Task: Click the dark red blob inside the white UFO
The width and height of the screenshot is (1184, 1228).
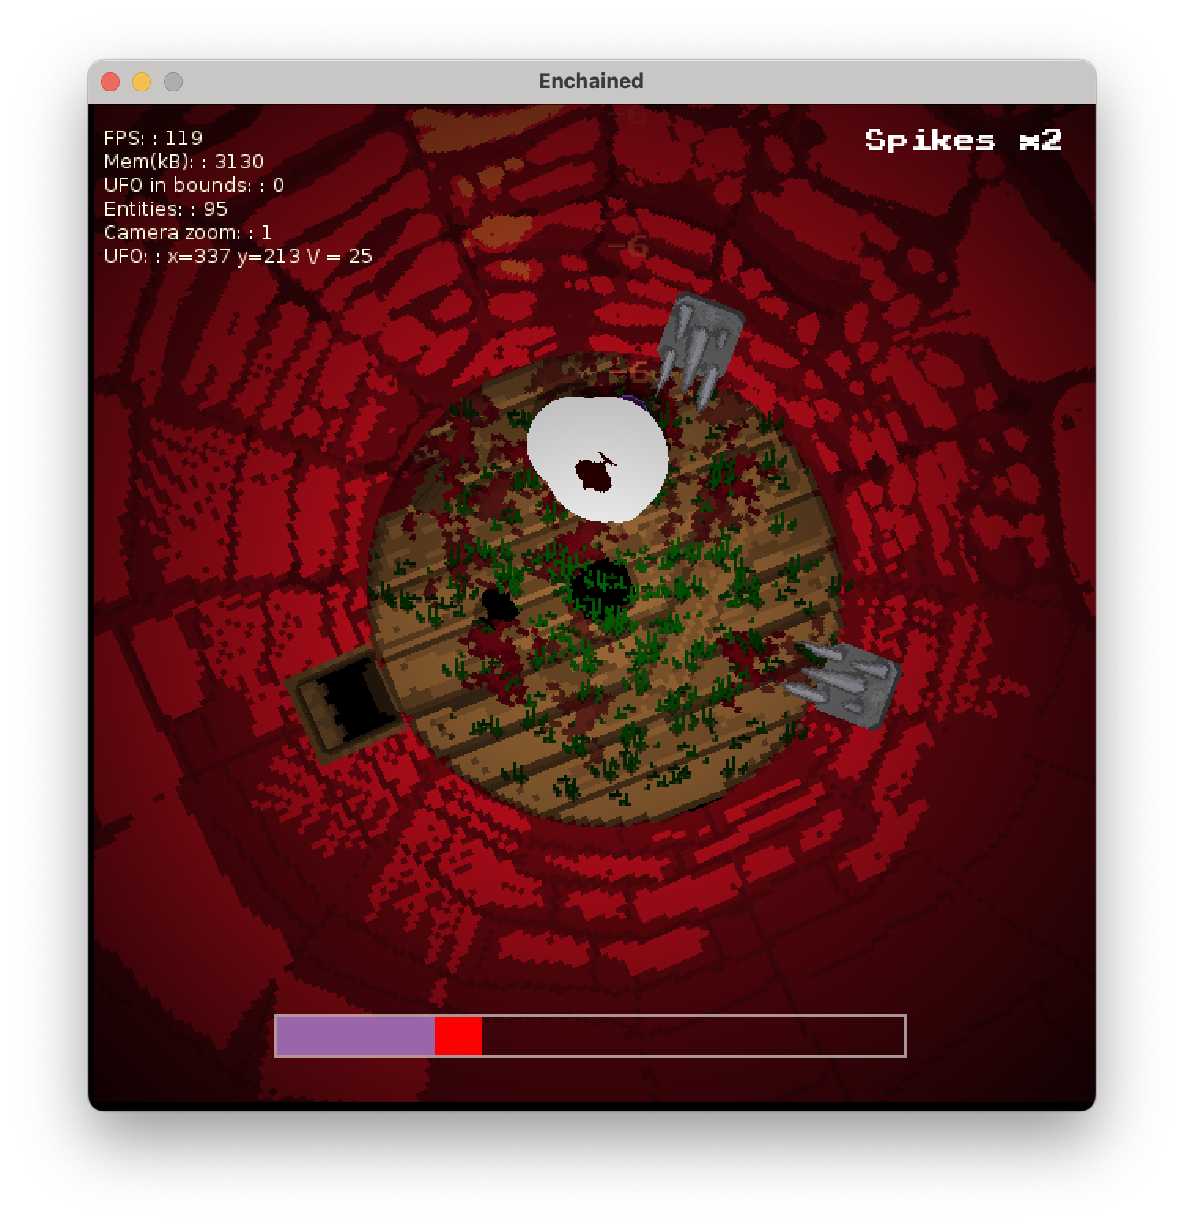Action: 595,474
